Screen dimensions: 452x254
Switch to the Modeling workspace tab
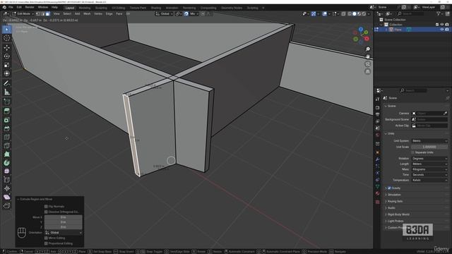(85, 8)
